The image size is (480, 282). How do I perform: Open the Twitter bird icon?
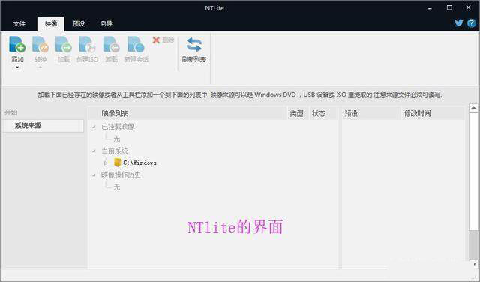[x=458, y=23]
